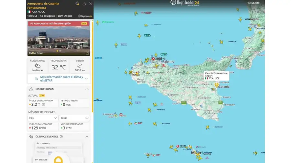Click the Pantelleria red airport marker

[x=121, y=115]
